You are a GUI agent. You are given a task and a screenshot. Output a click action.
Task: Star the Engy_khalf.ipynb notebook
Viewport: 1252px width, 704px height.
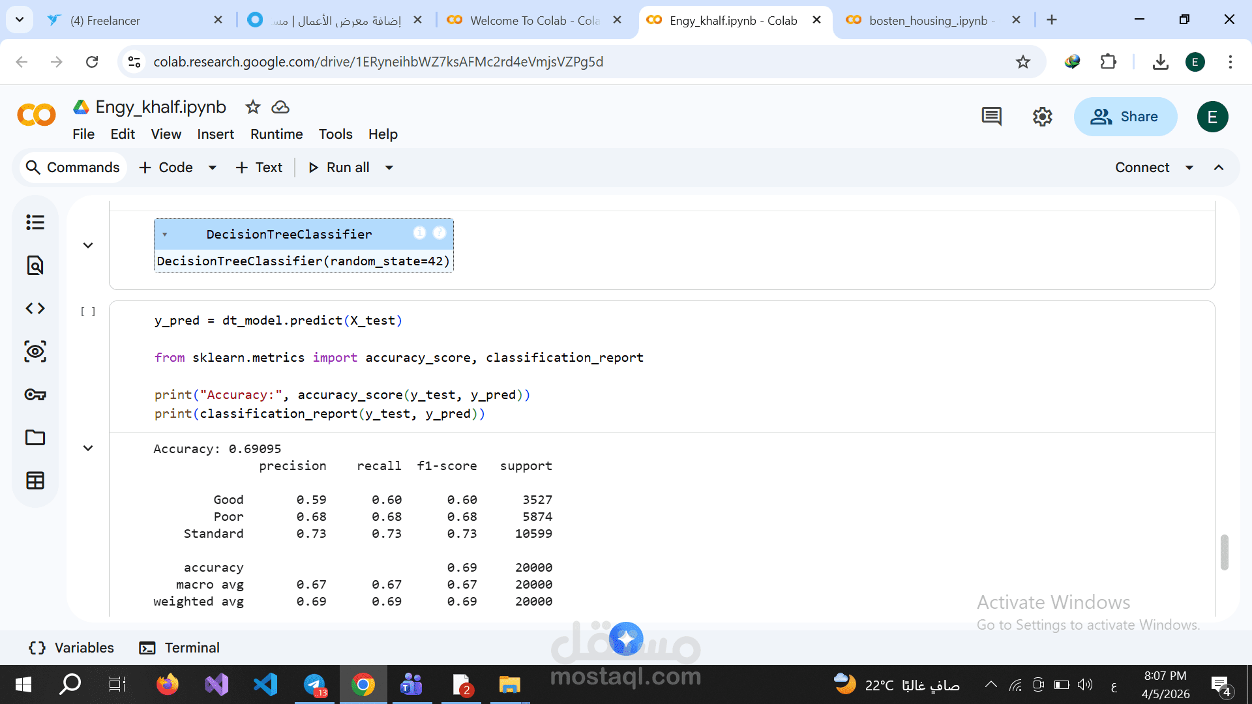pos(253,107)
